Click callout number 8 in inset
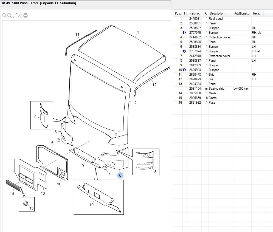The width and height of the screenshot is (273, 232). pyautogui.click(x=155, y=172)
